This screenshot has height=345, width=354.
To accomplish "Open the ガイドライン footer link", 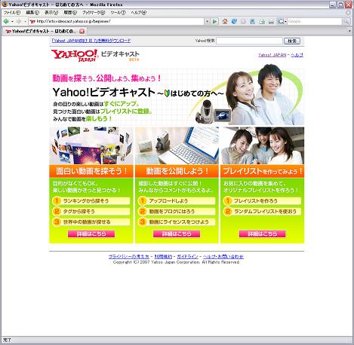I will (187, 257).
